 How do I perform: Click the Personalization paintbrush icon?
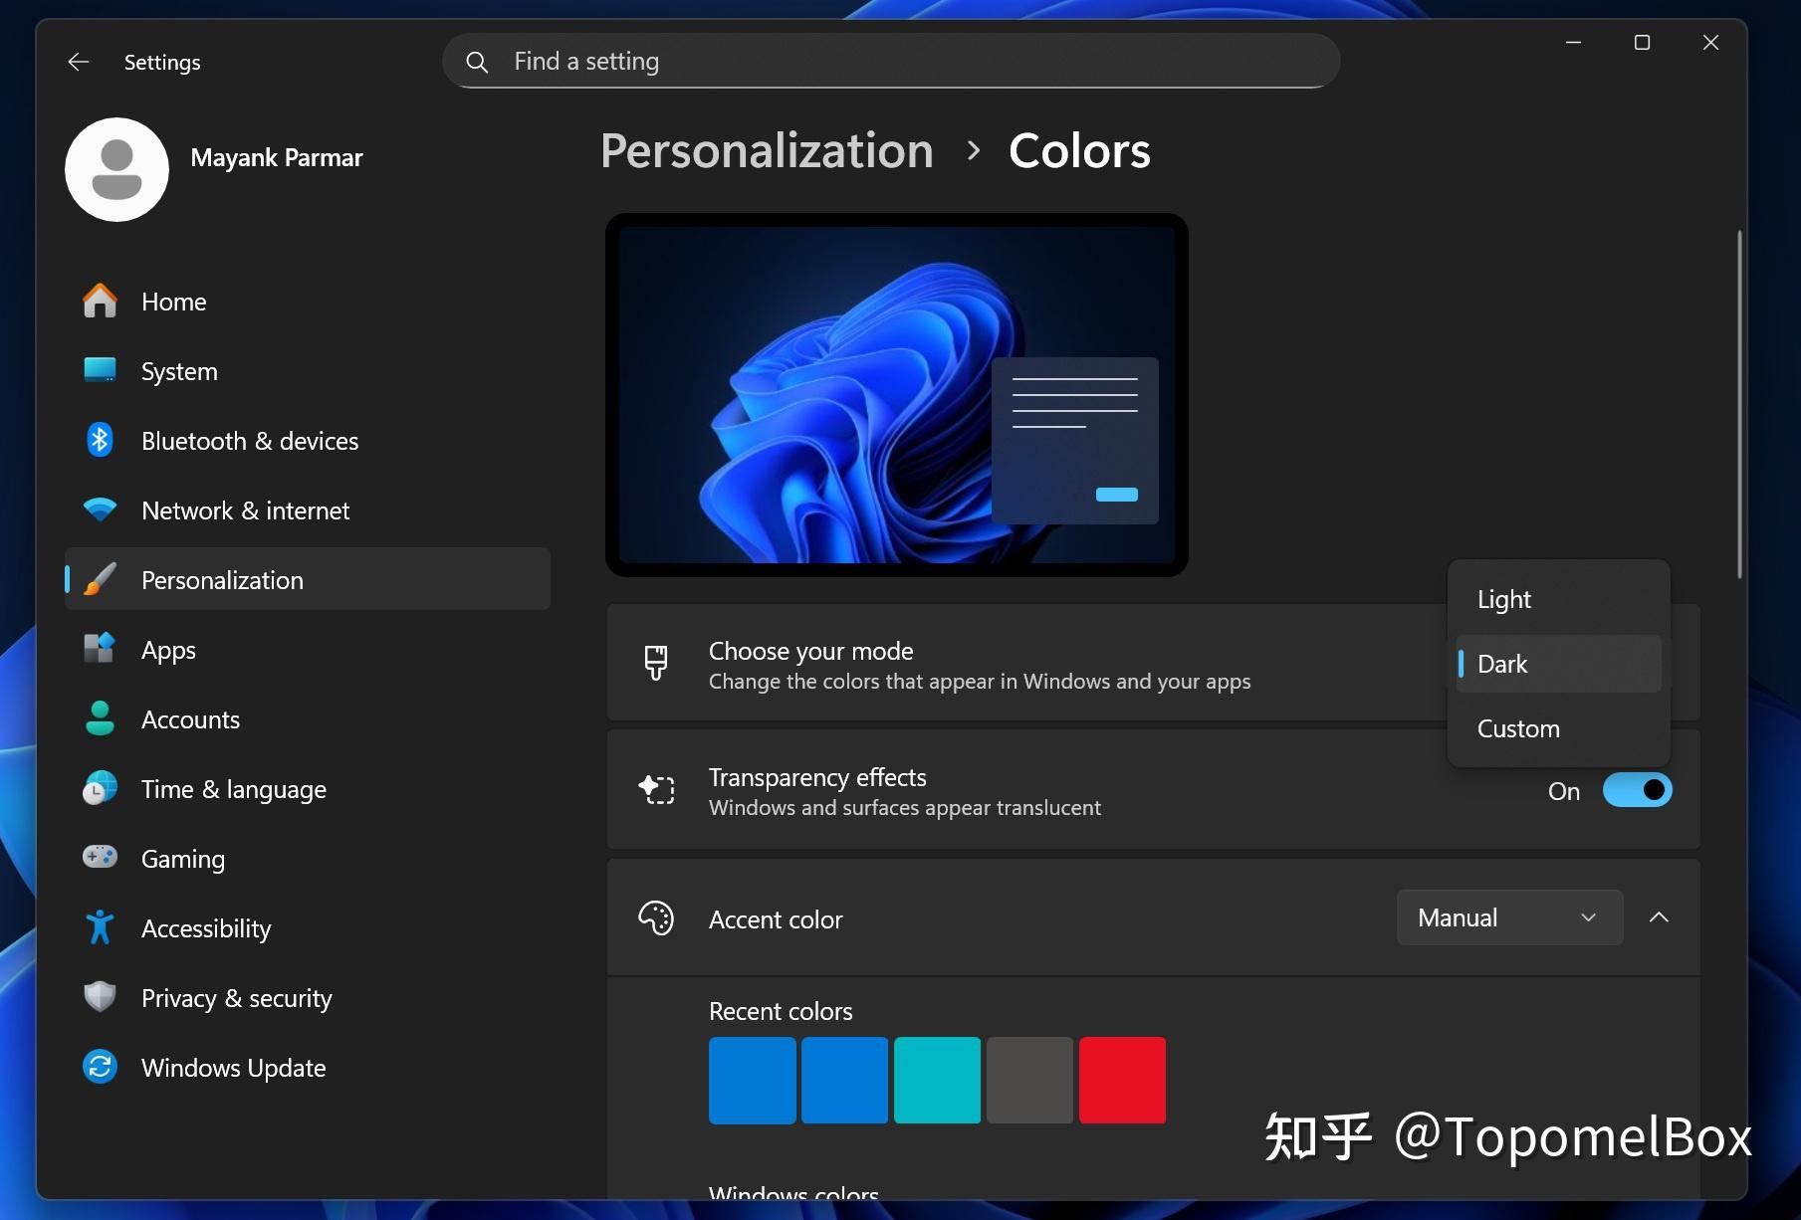click(100, 579)
